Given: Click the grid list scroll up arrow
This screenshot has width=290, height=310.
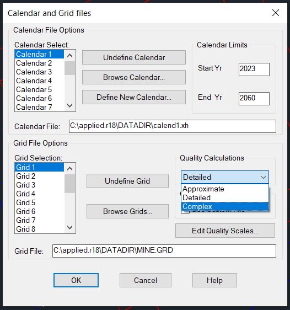Looking at the screenshot, I should pyautogui.click(x=69, y=169).
